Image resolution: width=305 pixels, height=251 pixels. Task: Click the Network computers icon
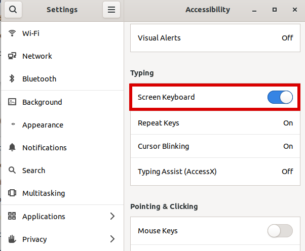pyautogui.click(x=12, y=56)
